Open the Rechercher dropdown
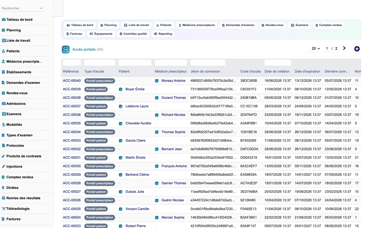Viewport: 369px width, 228px height. (x=22, y=8)
